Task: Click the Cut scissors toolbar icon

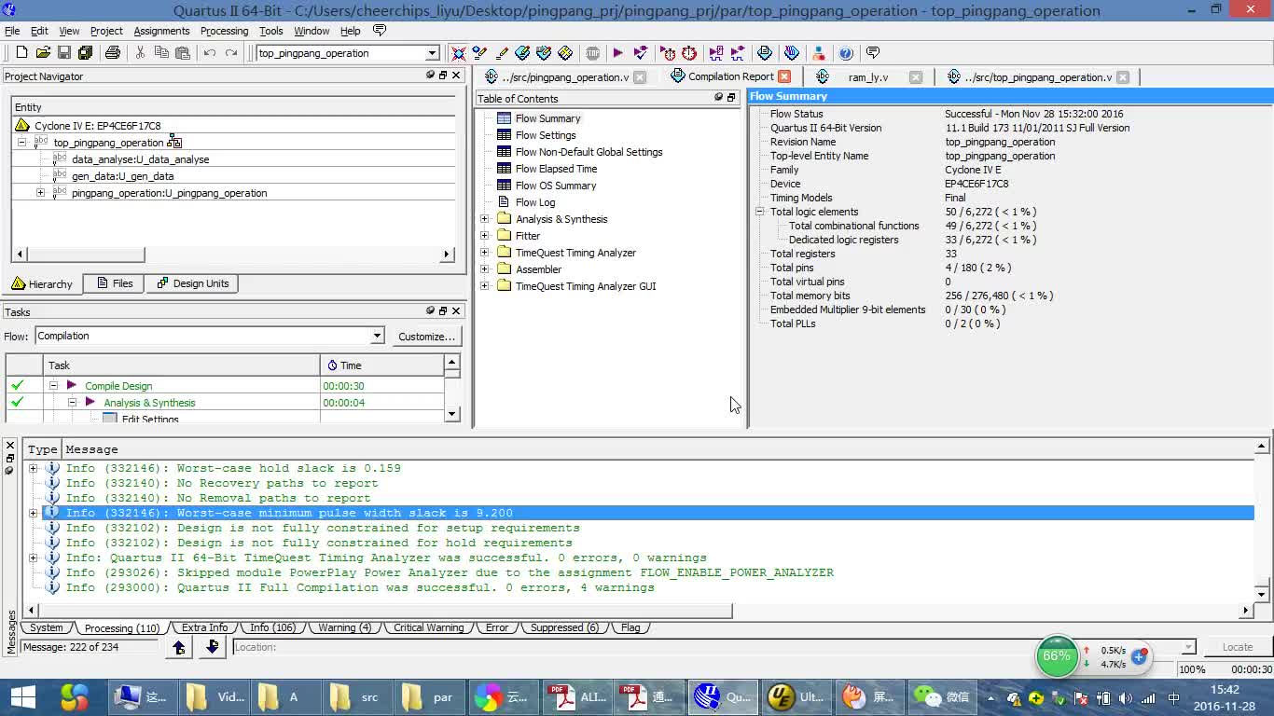Action: [x=140, y=53]
